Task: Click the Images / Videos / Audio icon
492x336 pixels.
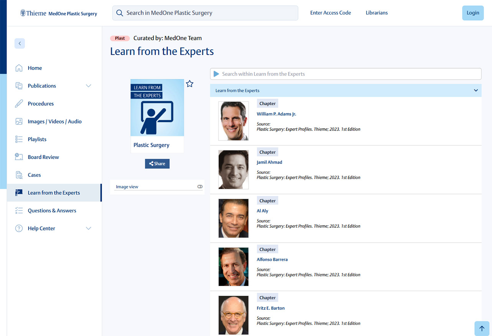Action: click(19, 121)
